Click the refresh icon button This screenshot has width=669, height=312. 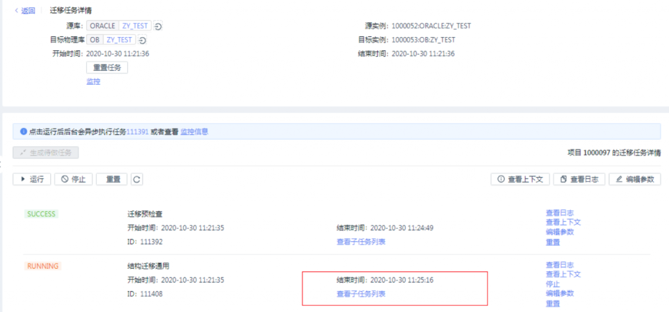[x=137, y=180]
